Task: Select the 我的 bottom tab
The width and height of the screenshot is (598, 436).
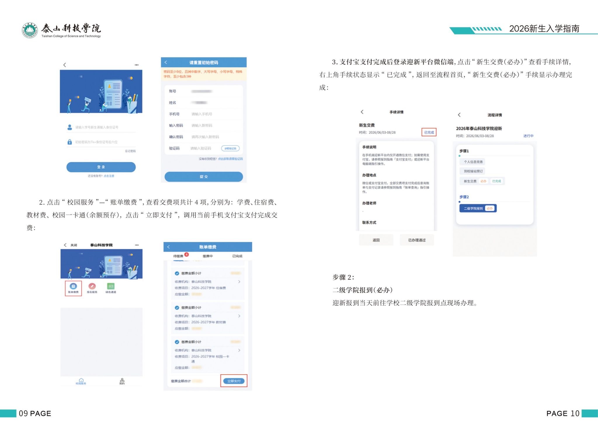Action: click(x=122, y=381)
